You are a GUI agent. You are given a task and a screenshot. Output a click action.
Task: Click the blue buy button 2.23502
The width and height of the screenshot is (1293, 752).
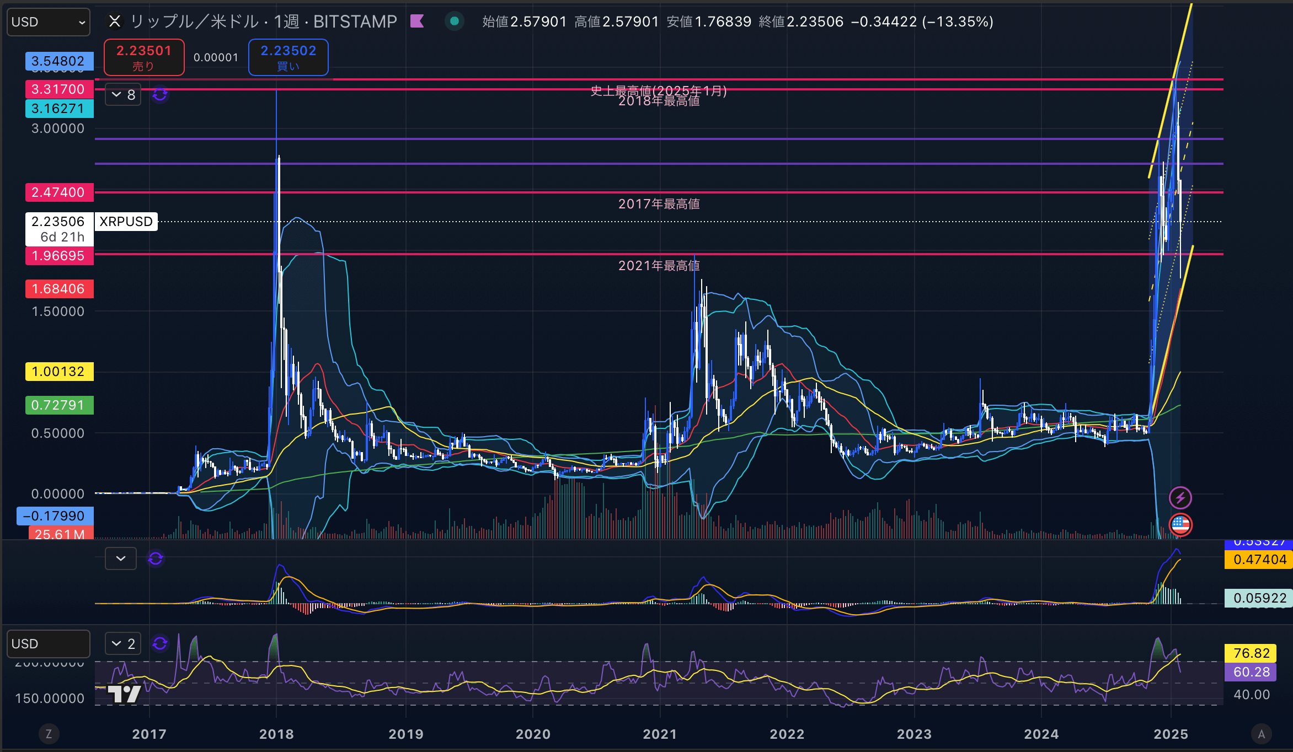288,57
